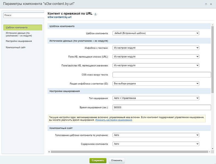Expand the Инфоблок с текстами dropdown
This screenshot has height=164, width=216.
click(x=155, y=48)
